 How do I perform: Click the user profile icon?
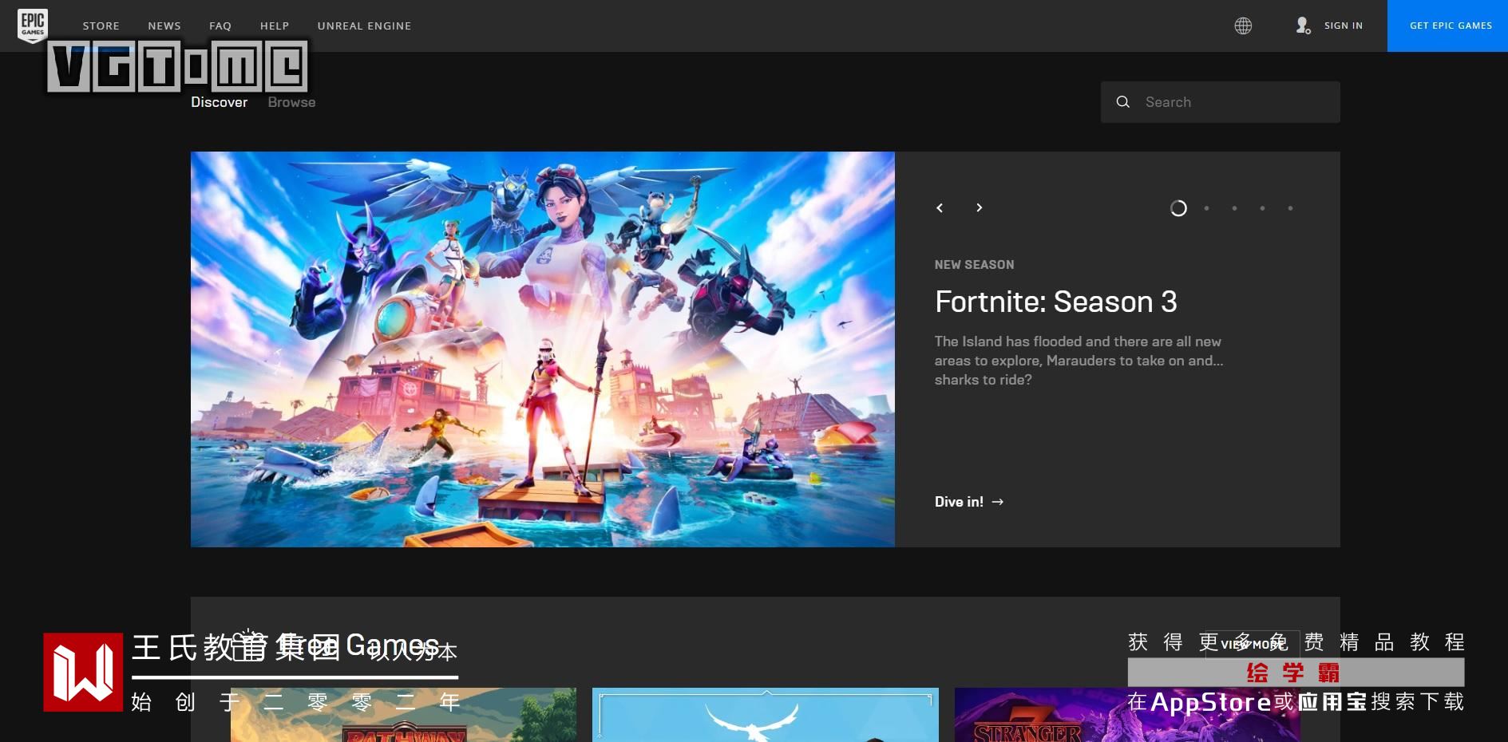coord(1303,26)
